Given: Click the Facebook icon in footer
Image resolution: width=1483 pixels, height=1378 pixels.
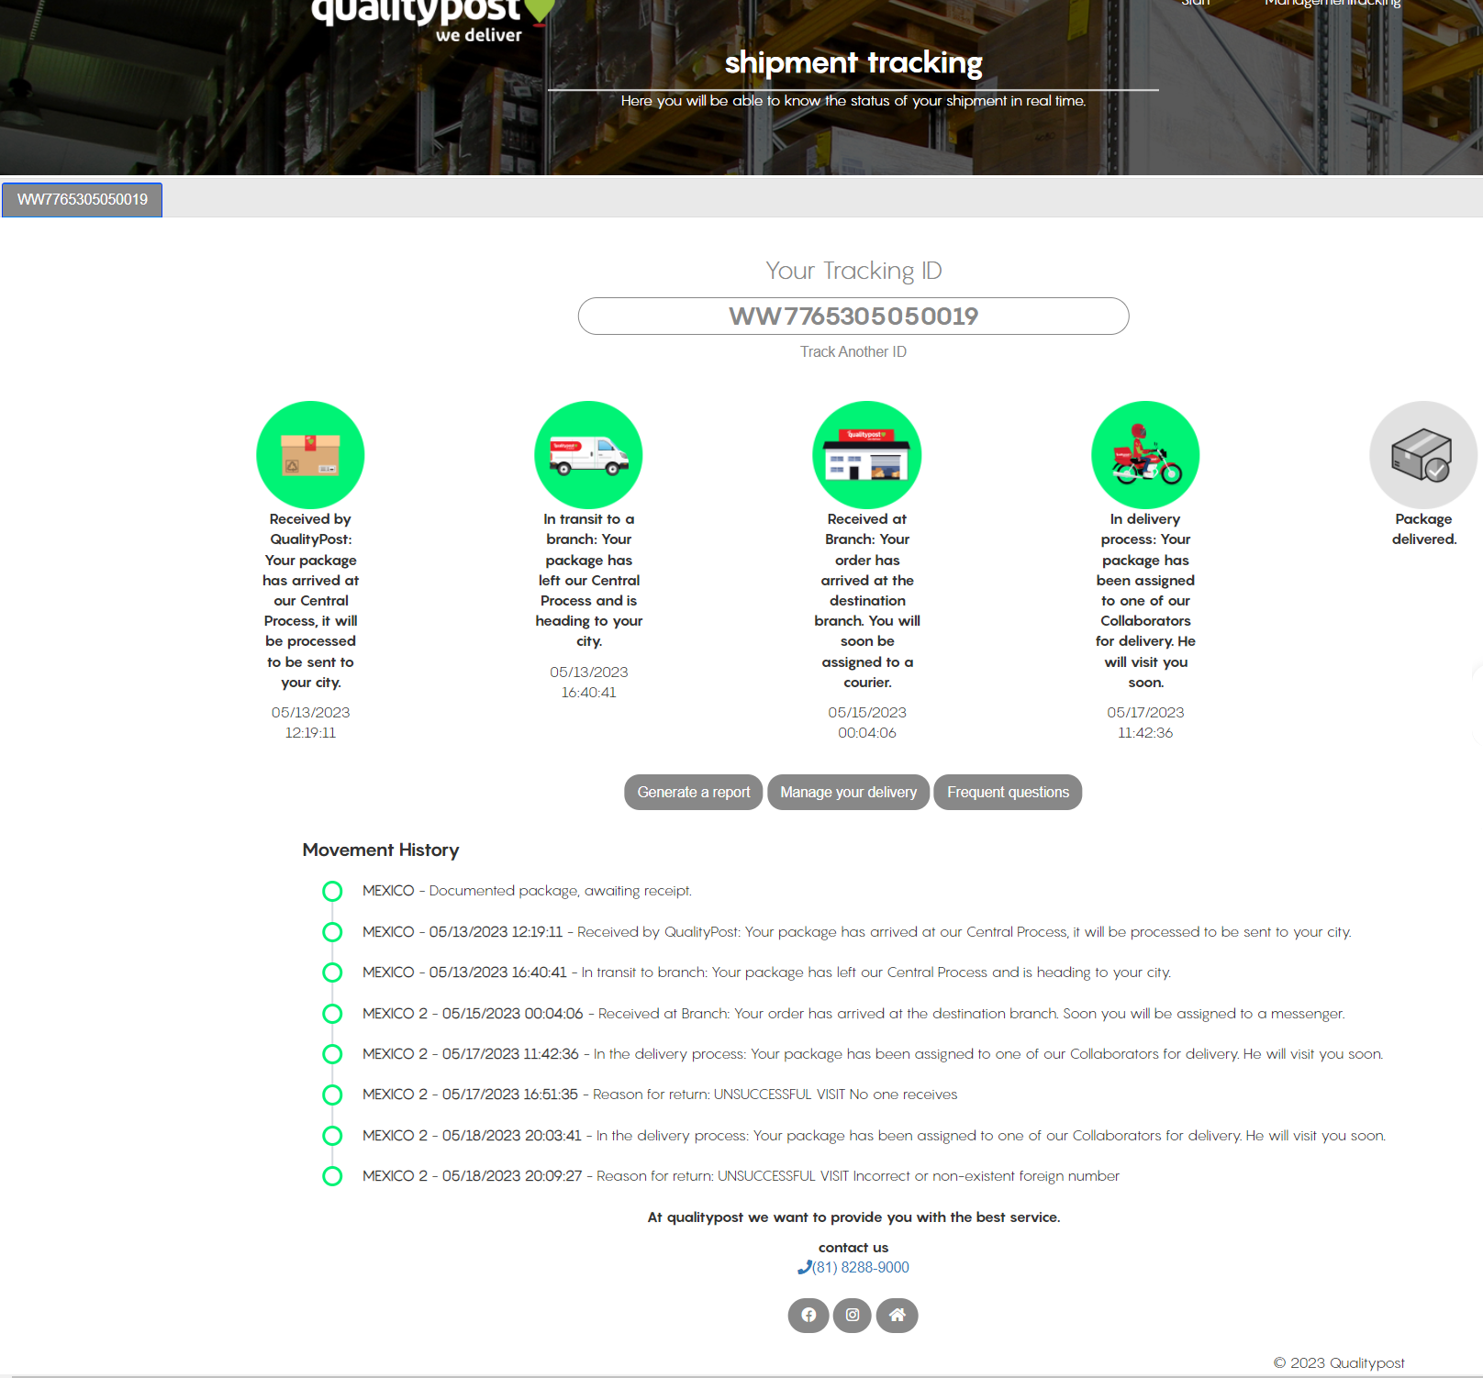Looking at the screenshot, I should click(808, 1315).
